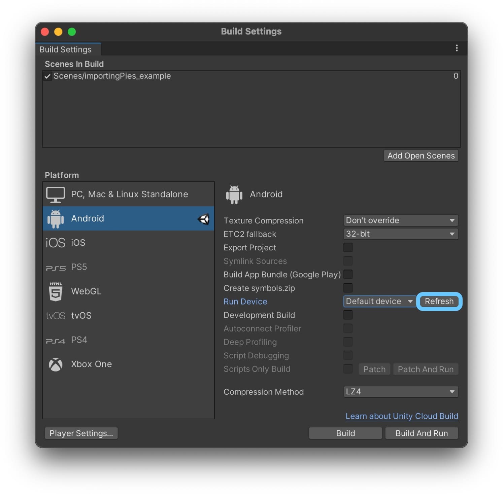This screenshot has width=503, height=494.
Task: Click the Development Build label
Action: (259, 315)
